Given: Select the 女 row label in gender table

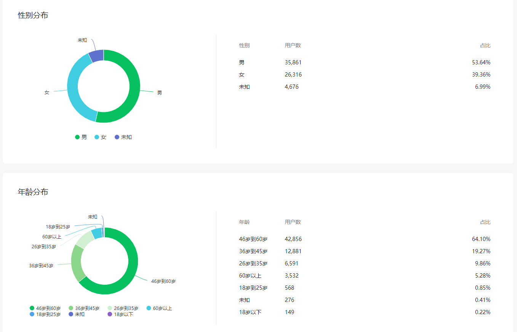Looking at the screenshot, I should tap(242, 75).
